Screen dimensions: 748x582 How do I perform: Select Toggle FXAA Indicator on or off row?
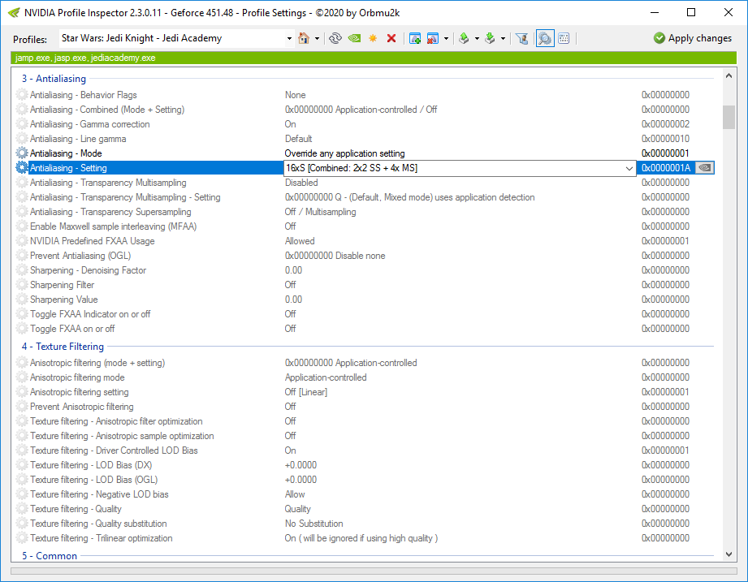[x=365, y=313]
